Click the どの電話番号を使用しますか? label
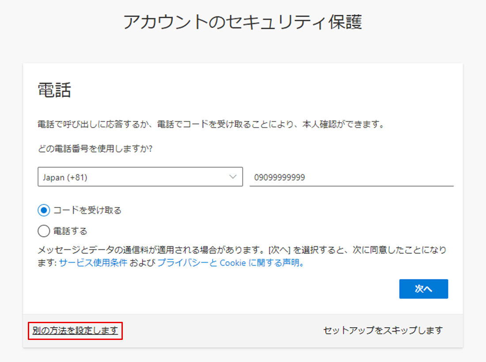This screenshot has width=486, height=362. click(x=95, y=149)
